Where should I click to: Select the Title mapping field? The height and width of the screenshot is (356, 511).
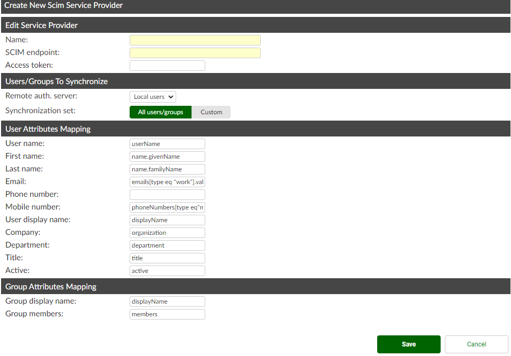click(167, 258)
